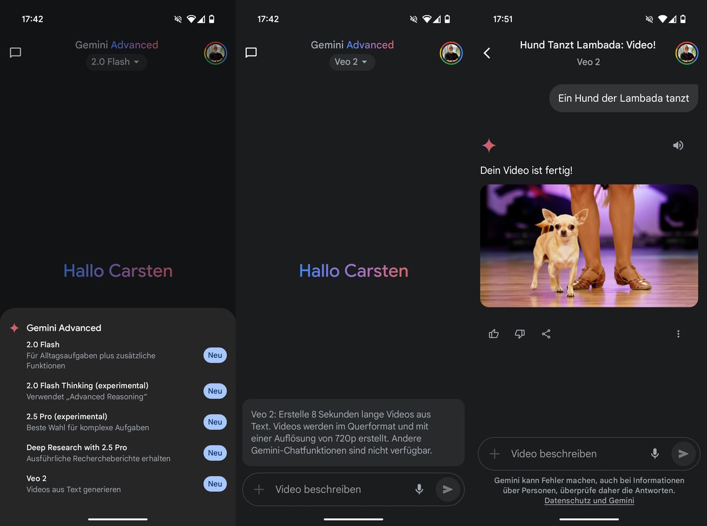Open chat history icon beside 2.0 Flash selector
Screen dimensions: 707x526
(16, 52)
